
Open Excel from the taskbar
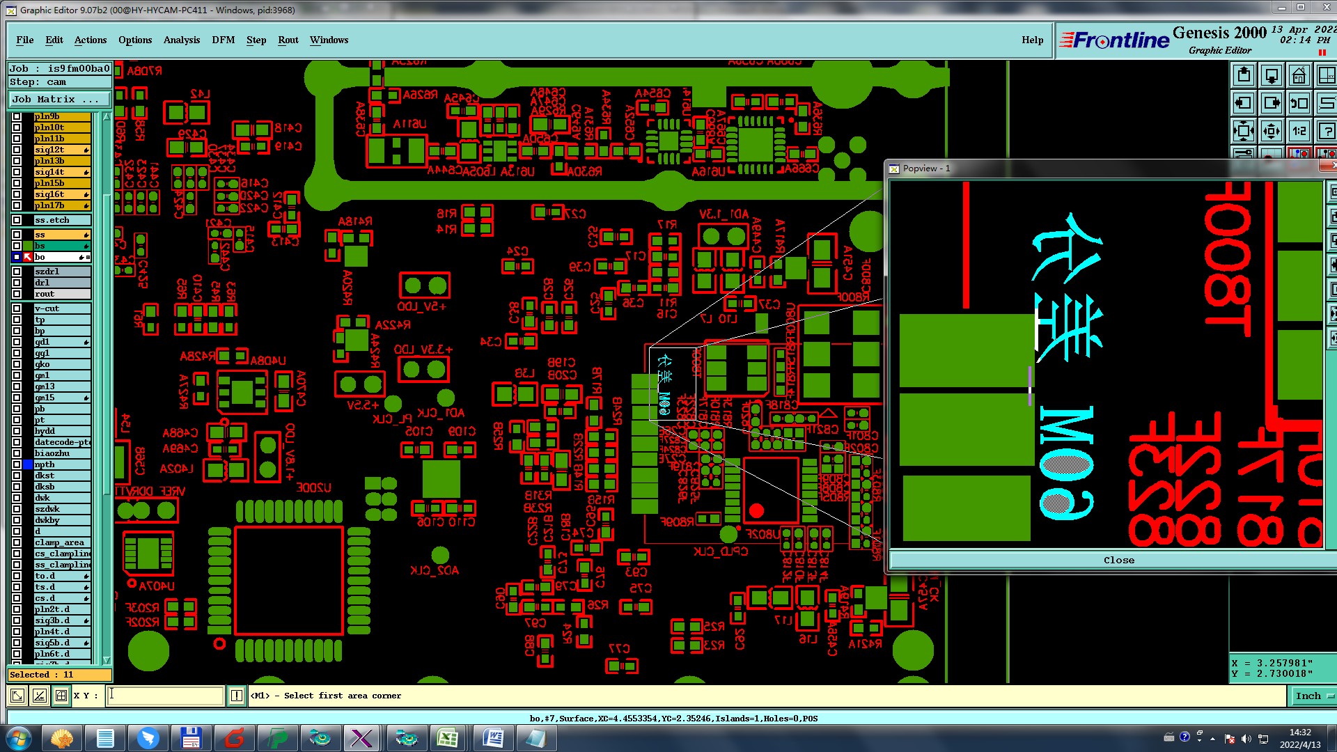pyautogui.click(x=447, y=738)
